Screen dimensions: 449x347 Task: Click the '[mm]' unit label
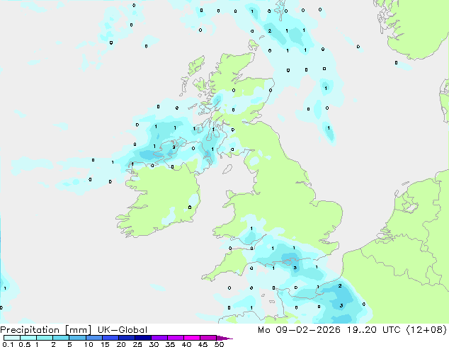click(78, 330)
